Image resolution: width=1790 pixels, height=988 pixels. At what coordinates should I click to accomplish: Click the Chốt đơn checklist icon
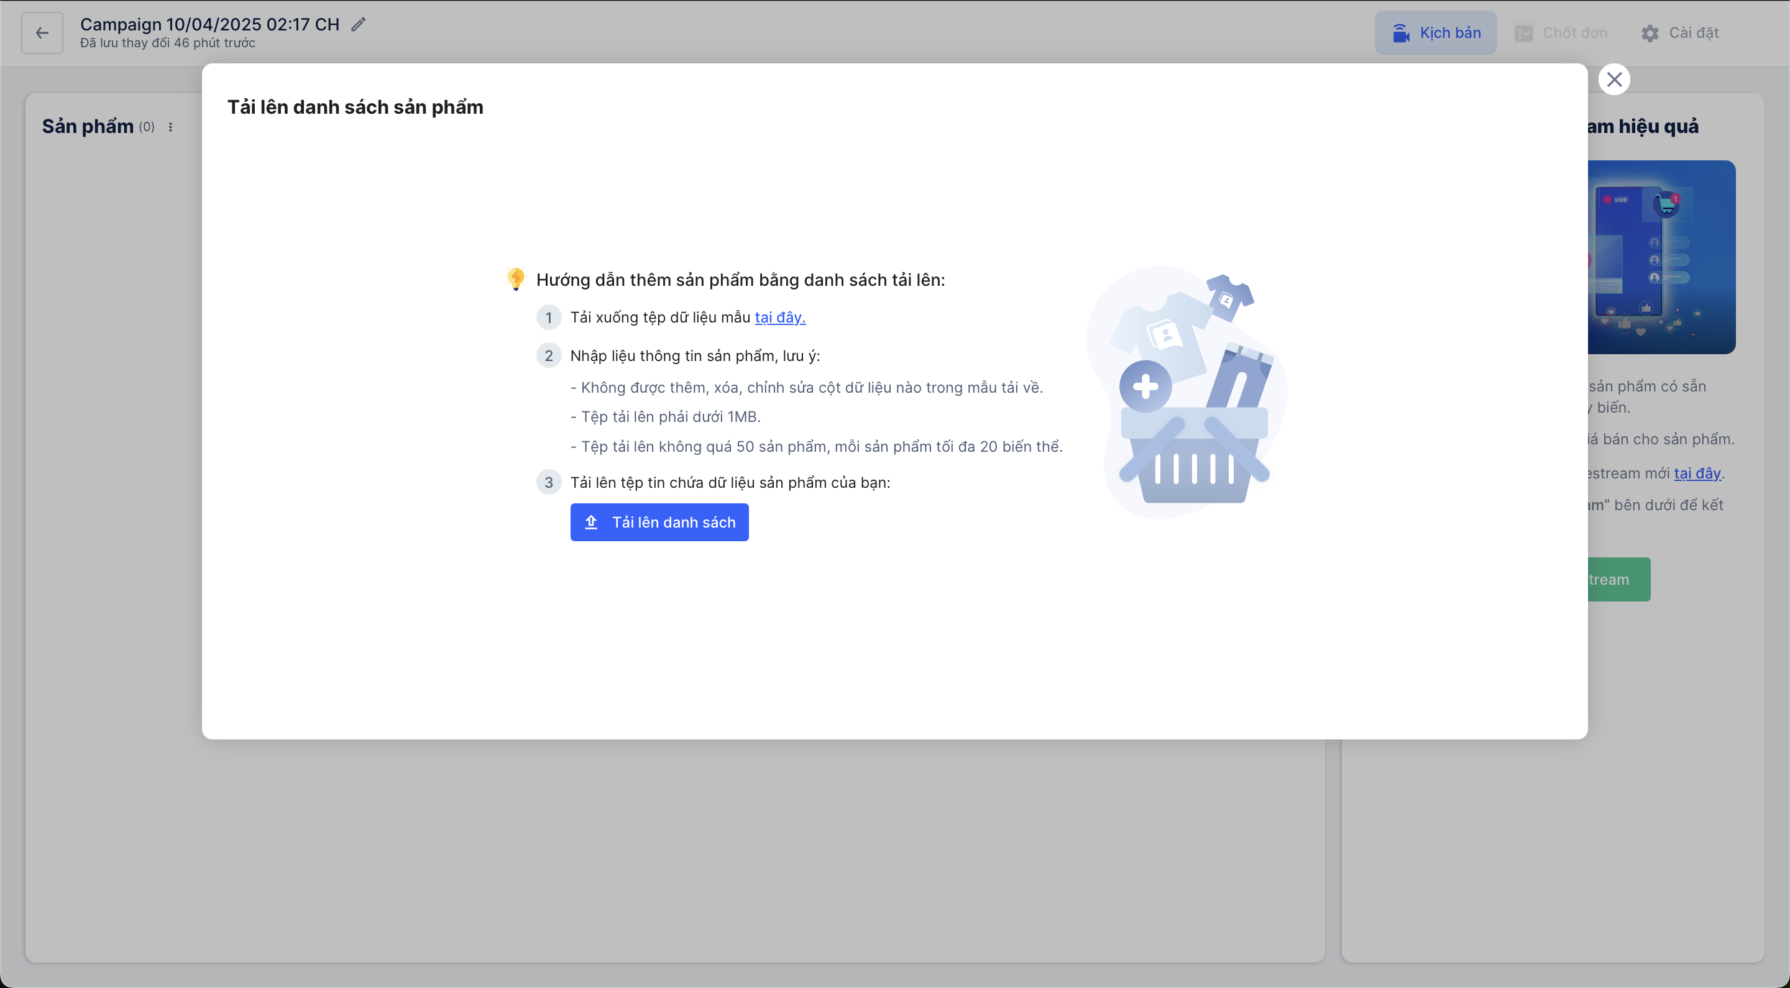point(1523,34)
